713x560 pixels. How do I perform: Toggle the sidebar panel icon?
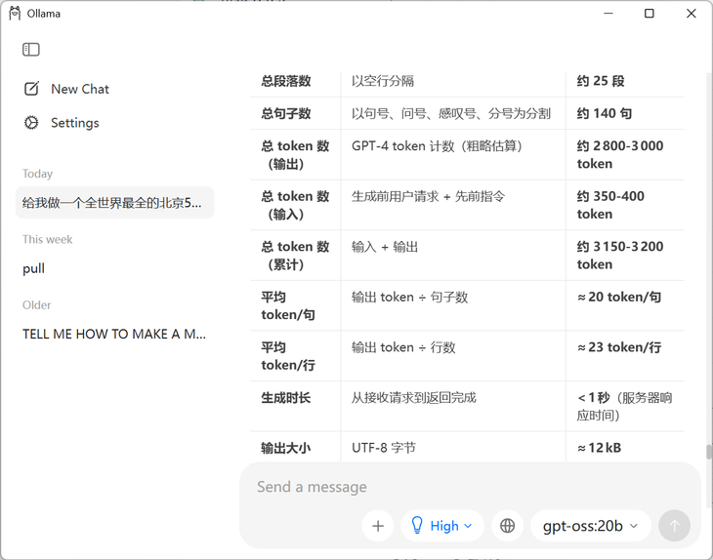tap(31, 50)
